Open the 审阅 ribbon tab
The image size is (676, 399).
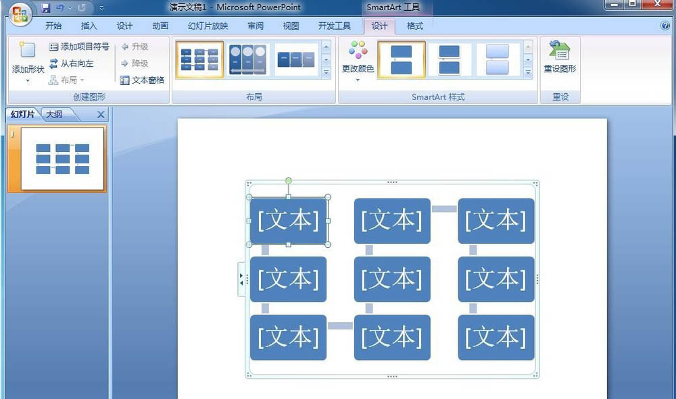[x=256, y=26]
